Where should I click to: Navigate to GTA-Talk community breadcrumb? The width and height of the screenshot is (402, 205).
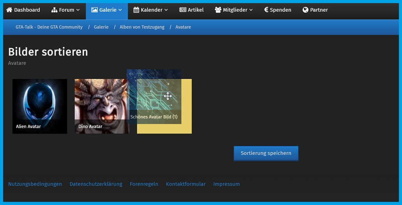point(49,27)
